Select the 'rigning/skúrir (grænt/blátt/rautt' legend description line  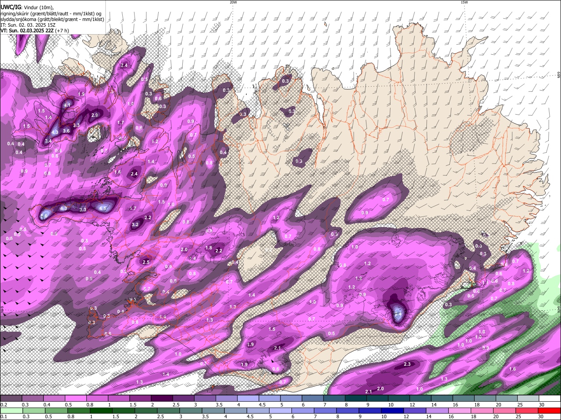51,13
